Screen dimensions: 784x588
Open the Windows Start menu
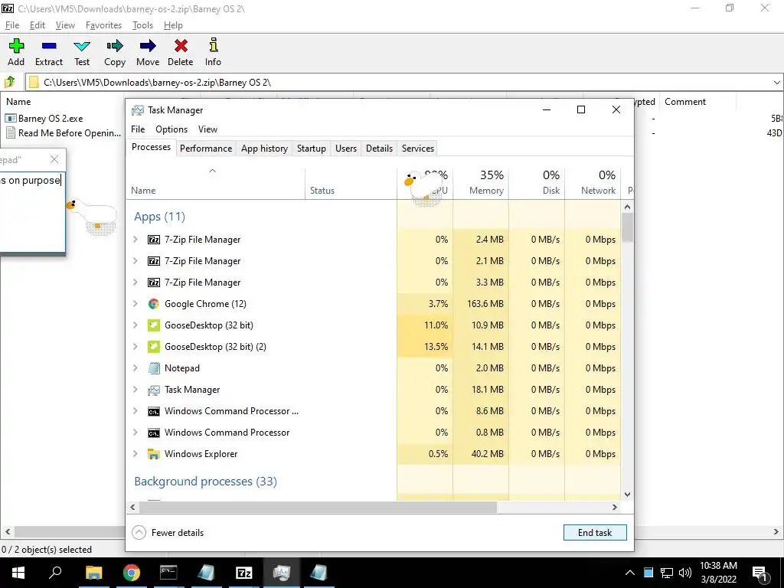point(18,573)
